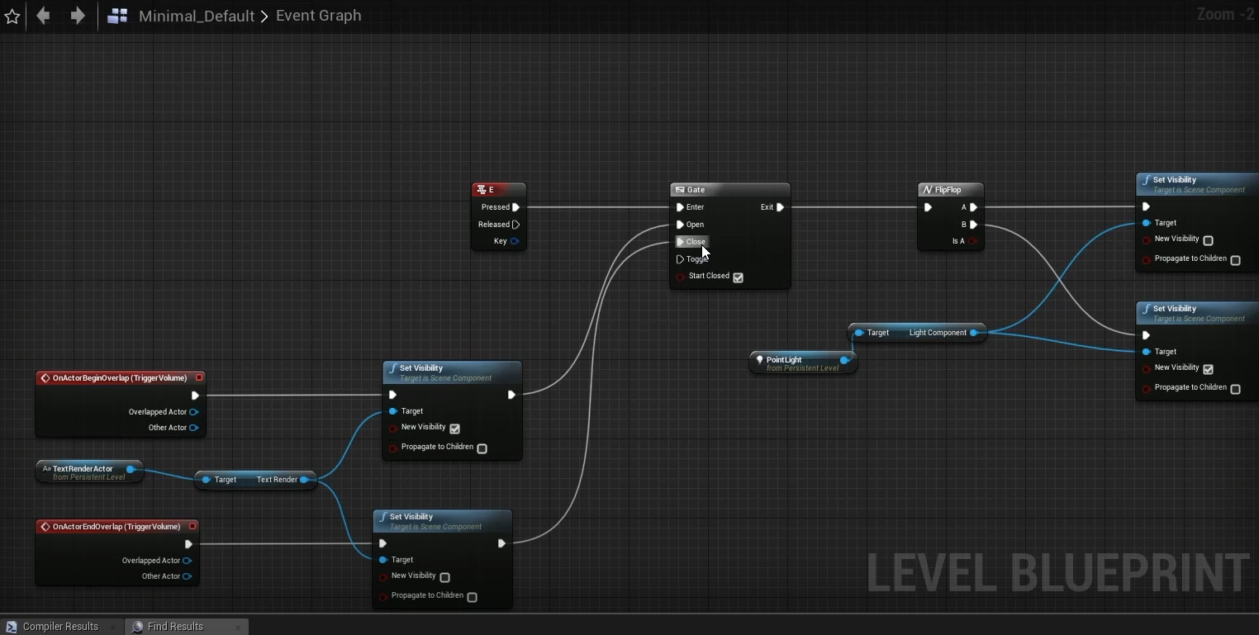Viewport: 1259px width, 635px height.
Task: Click Target pin on EndOverlap Set Visibility node
Action: [383, 560]
